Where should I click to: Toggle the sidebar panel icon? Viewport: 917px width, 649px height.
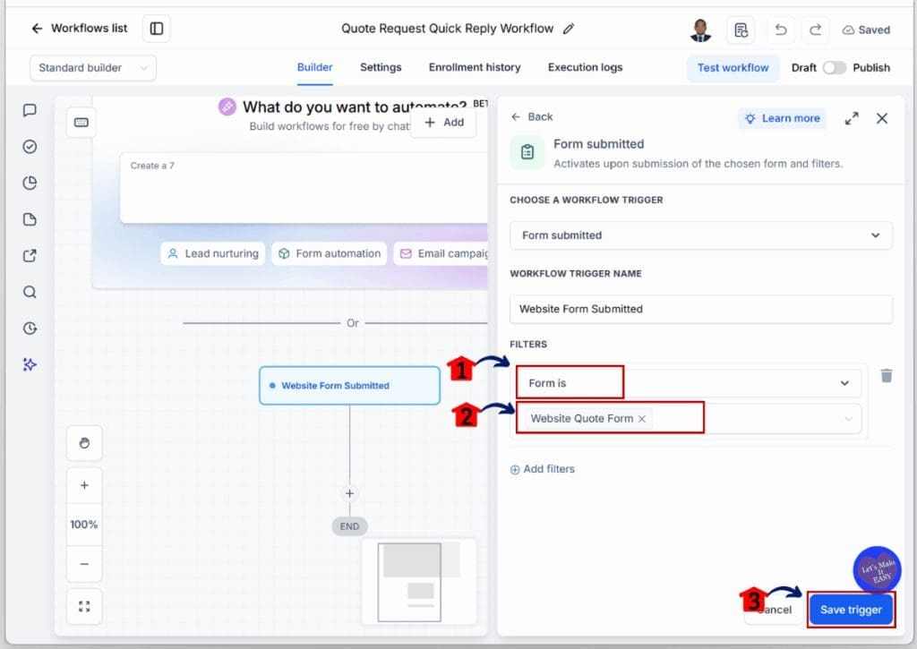point(156,29)
